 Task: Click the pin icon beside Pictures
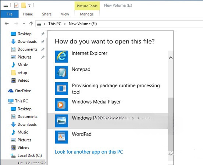(x=43, y=57)
